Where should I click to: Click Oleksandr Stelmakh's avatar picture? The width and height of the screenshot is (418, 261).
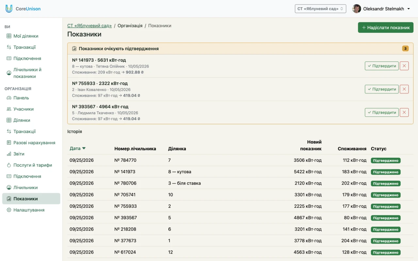coord(356,9)
